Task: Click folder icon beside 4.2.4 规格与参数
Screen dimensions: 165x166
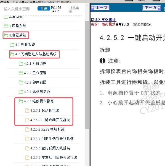Action: [x=21, y=92]
